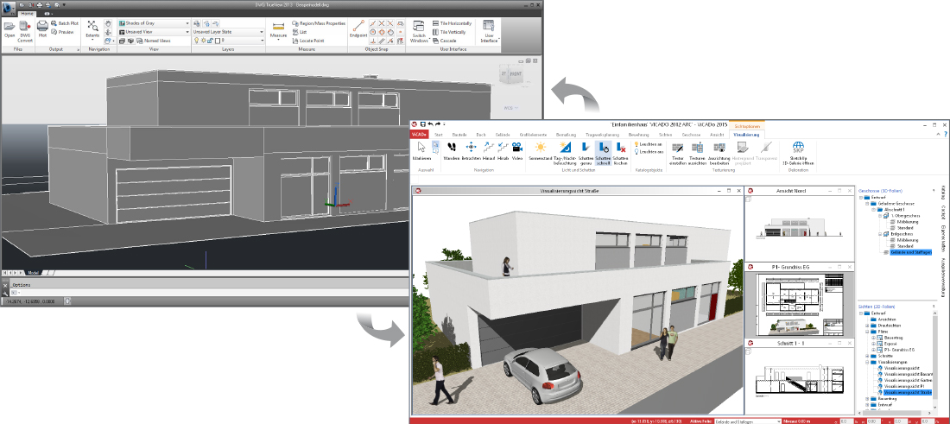Image resolution: width=950 pixels, height=424 pixels.
Task: Activate the Endpoint object snap
Action: (358, 29)
